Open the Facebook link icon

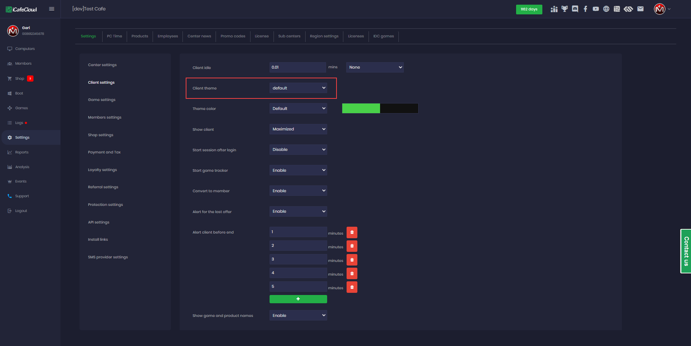586,9
